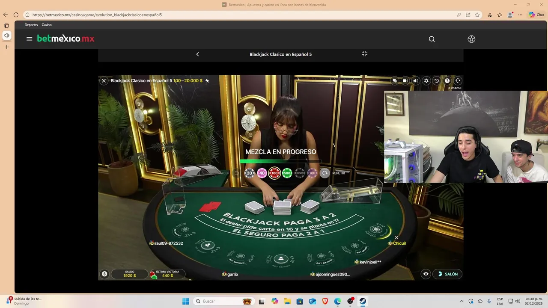The image size is (548, 308).
Task: Select the 40 chip
Action: (262, 173)
